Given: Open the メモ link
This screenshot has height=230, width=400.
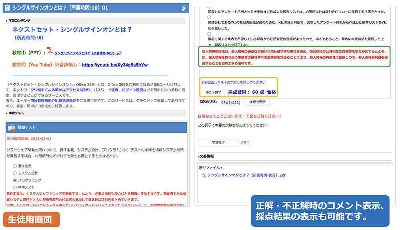Looking at the screenshot, I should coord(245,143).
